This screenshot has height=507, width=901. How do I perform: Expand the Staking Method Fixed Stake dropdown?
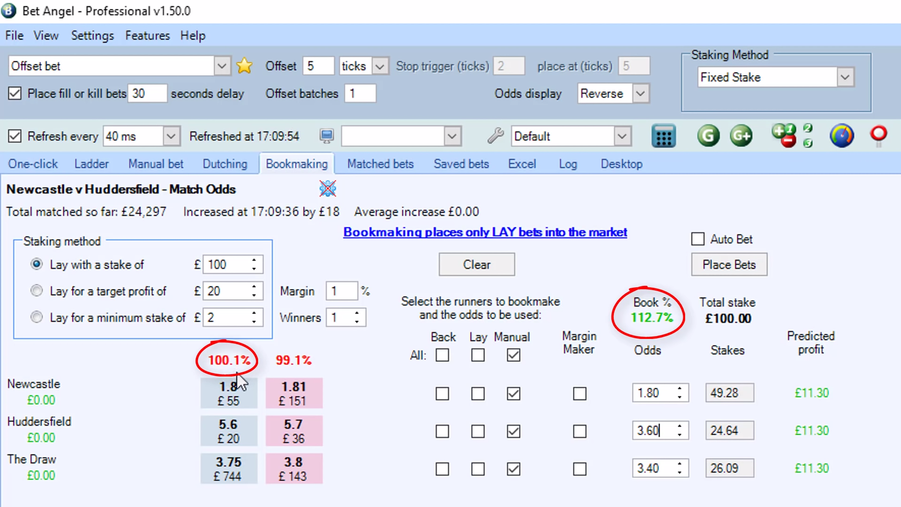tap(845, 77)
